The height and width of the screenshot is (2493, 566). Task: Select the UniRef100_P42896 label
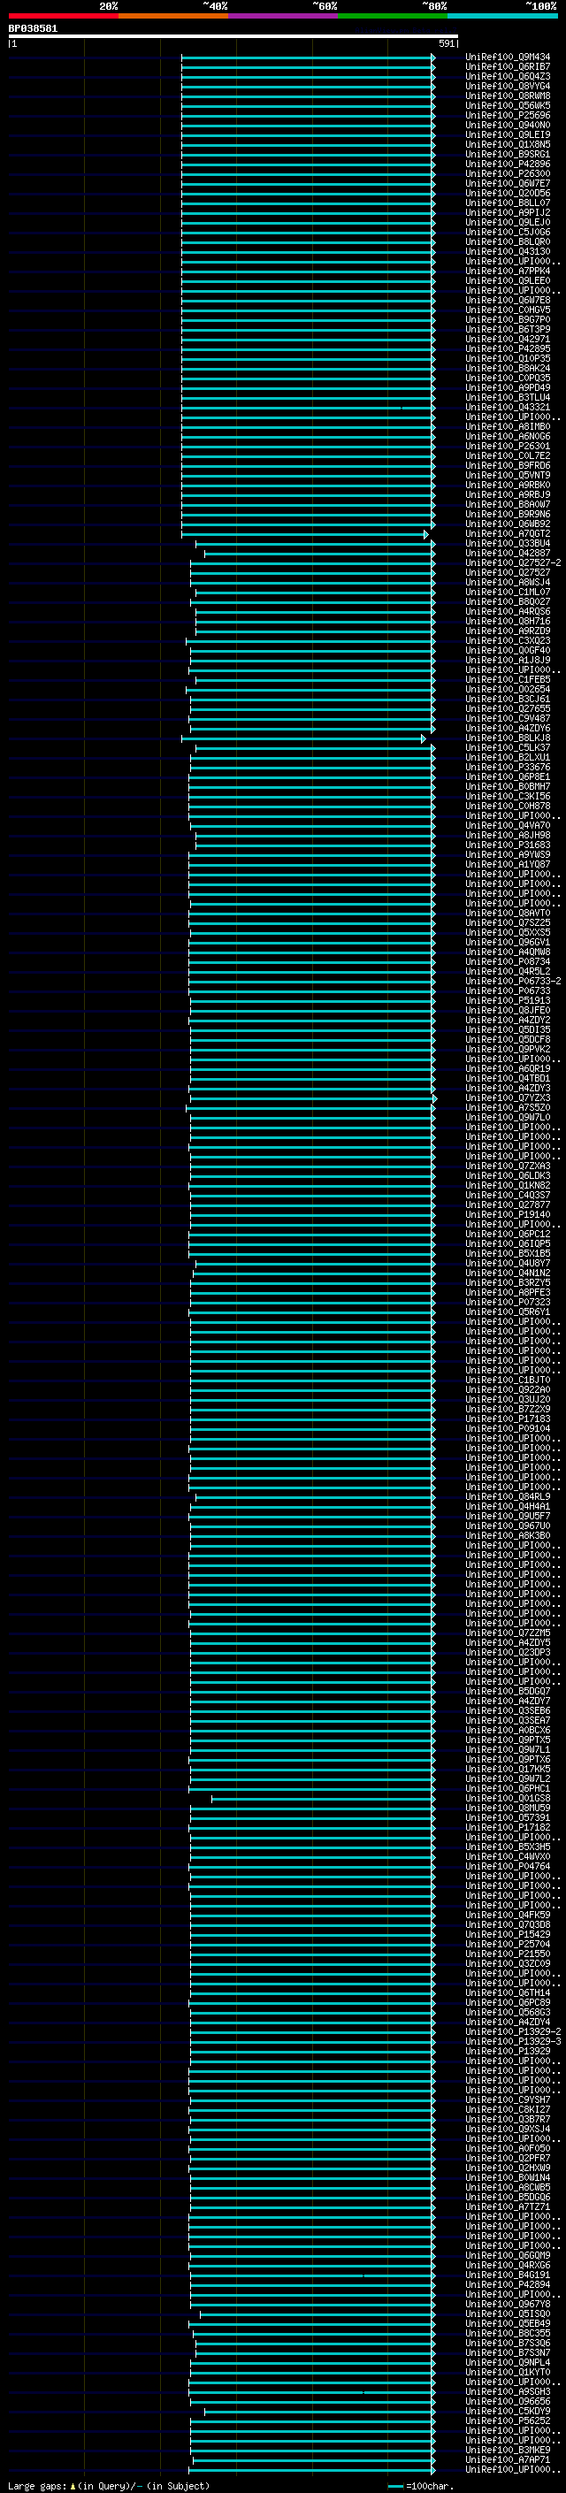click(x=508, y=164)
